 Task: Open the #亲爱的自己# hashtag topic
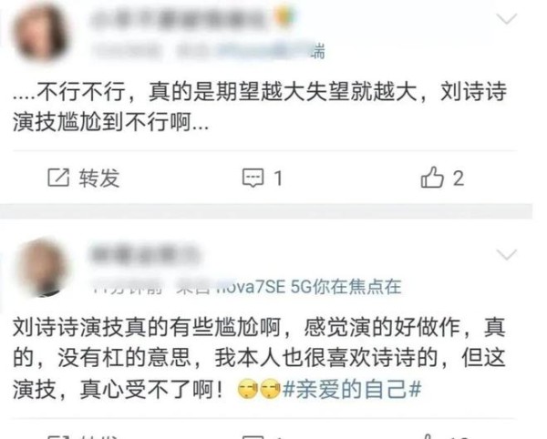pyautogui.click(x=352, y=389)
